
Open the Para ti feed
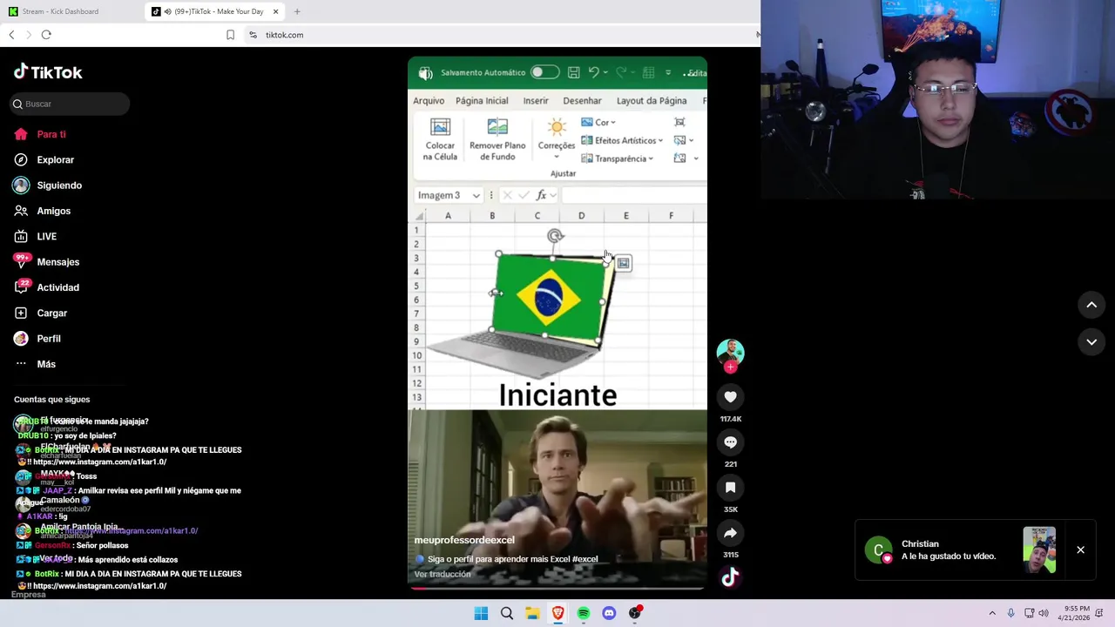(51, 134)
